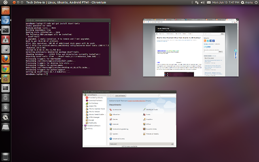Open History in Software Center

click(x=88, y=129)
